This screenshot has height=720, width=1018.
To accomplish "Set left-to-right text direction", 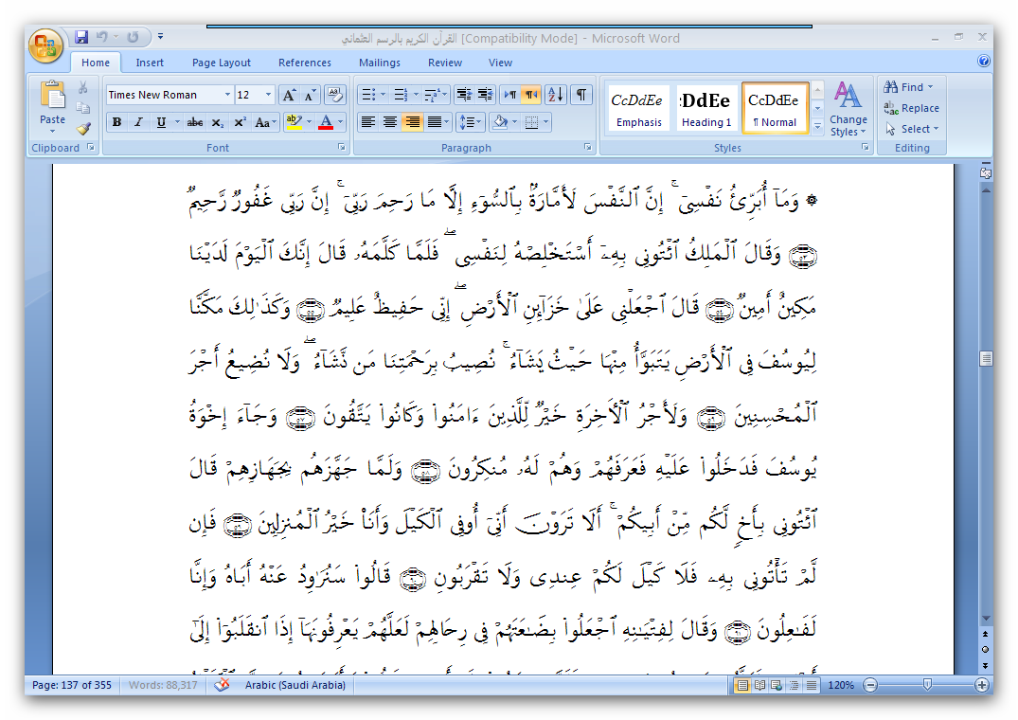I will (510, 95).
